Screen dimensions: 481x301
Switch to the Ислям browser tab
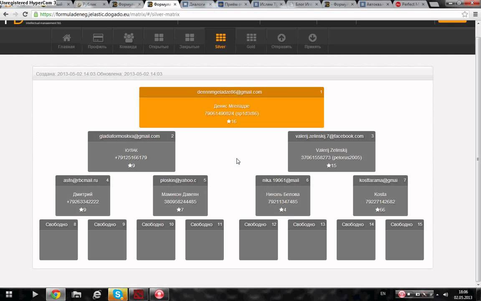point(269,4)
